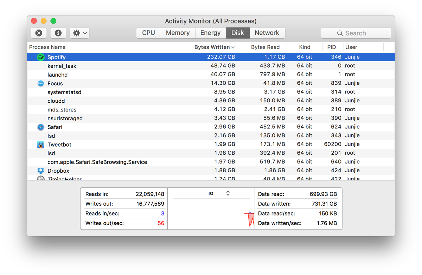Click the Dropbox app icon

[41, 171]
